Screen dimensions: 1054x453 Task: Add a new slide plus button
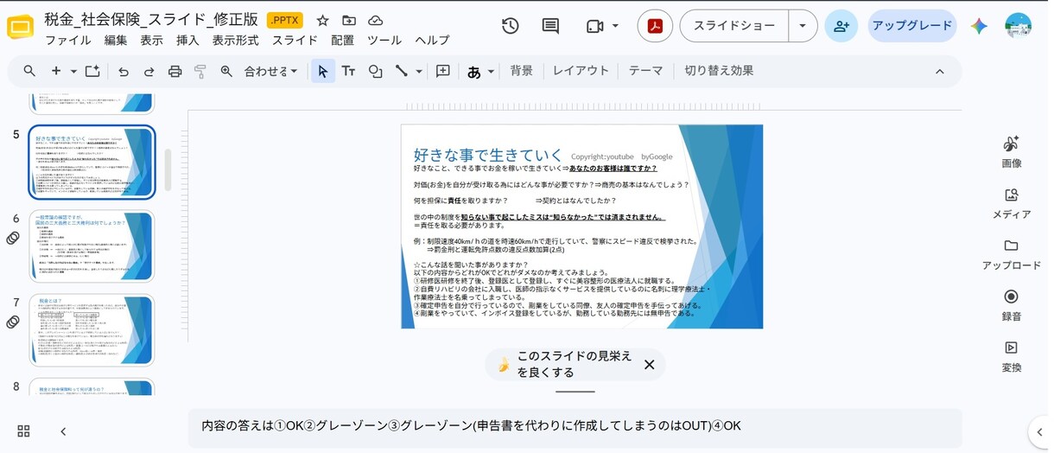56,71
